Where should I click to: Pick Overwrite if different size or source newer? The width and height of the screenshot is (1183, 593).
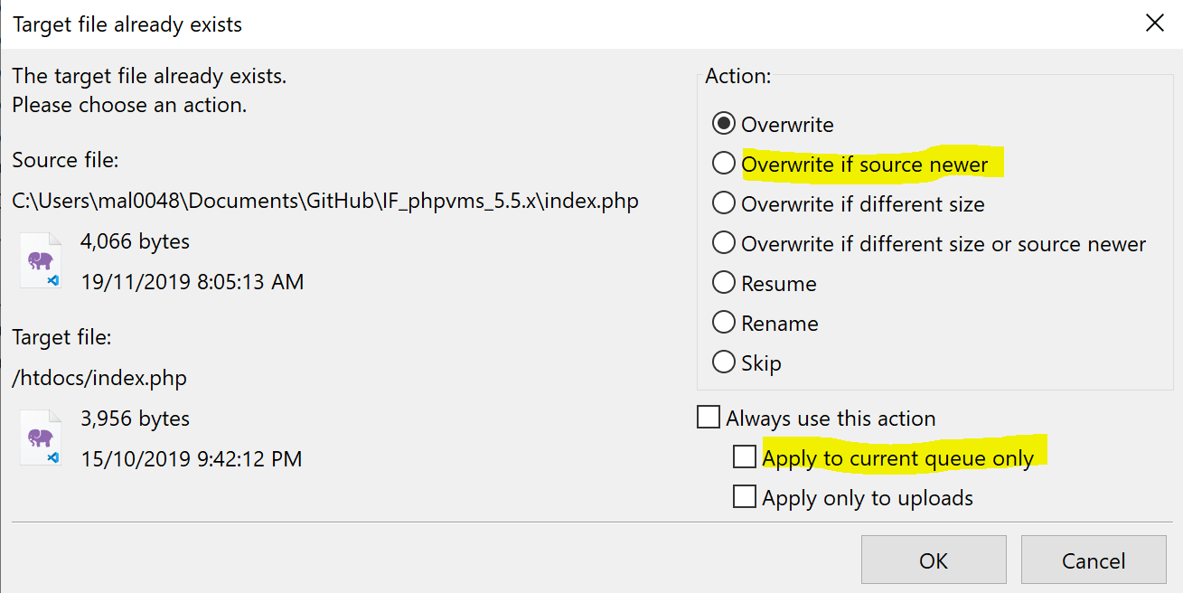tap(723, 244)
